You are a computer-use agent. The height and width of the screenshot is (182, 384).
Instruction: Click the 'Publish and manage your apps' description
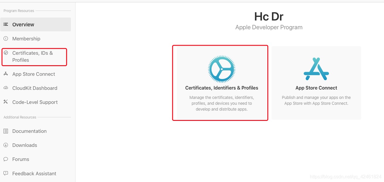pyautogui.click(x=316, y=100)
